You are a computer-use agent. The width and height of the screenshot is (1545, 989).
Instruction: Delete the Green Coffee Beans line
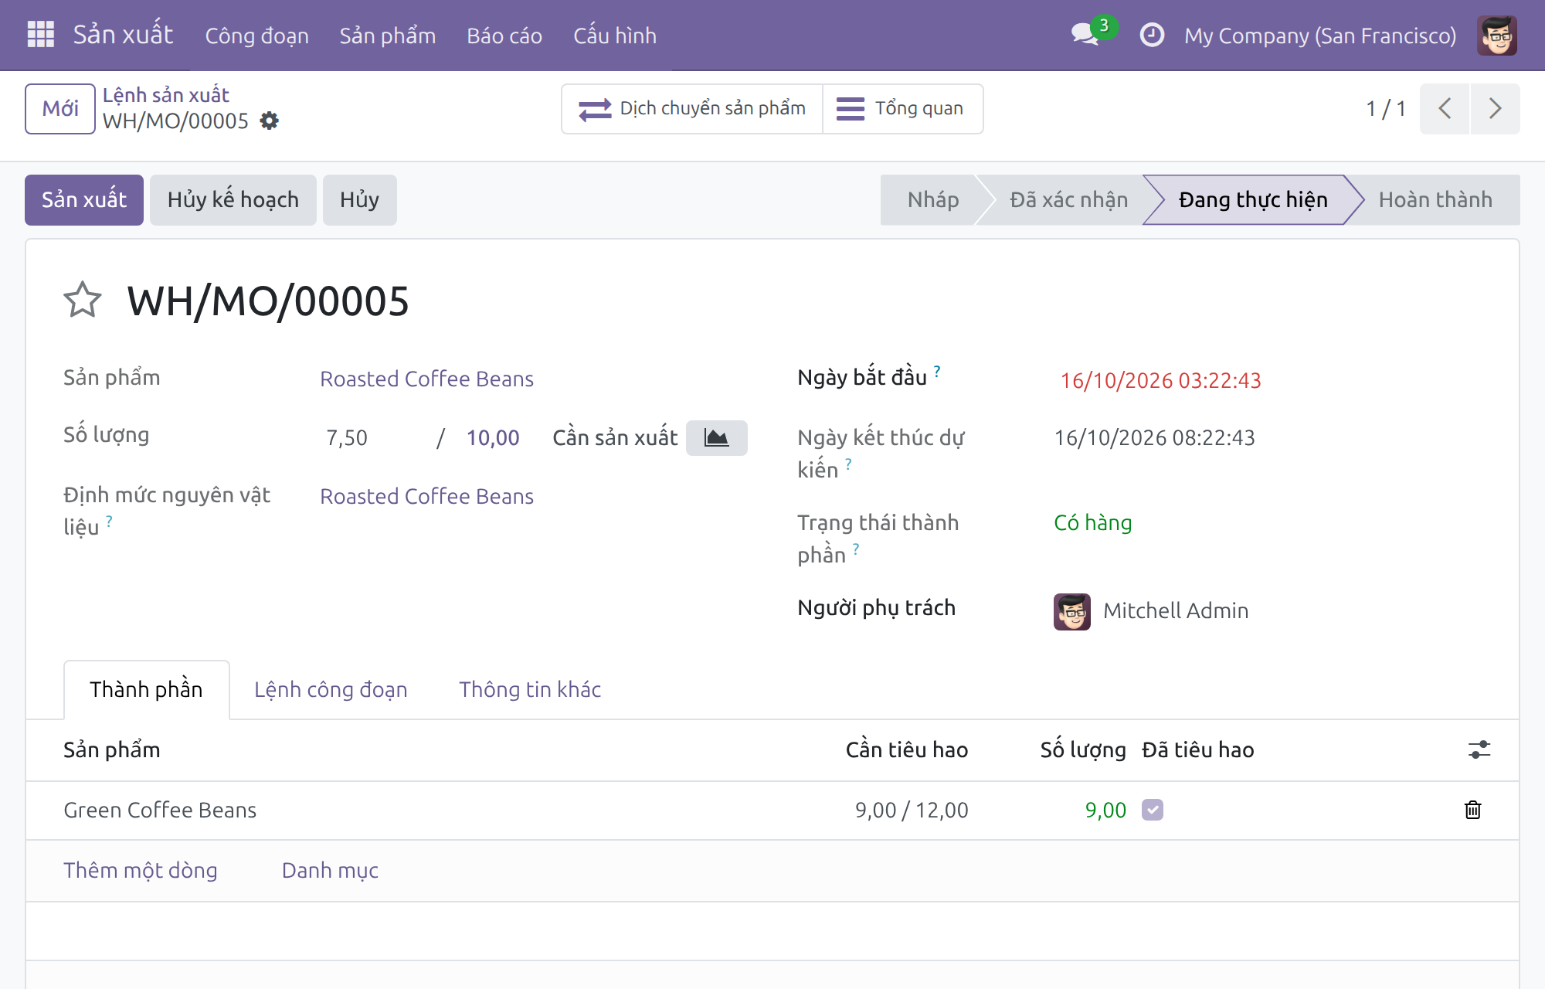(x=1472, y=810)
